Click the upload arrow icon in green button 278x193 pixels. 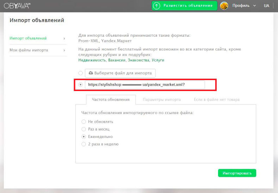[156, 6]
